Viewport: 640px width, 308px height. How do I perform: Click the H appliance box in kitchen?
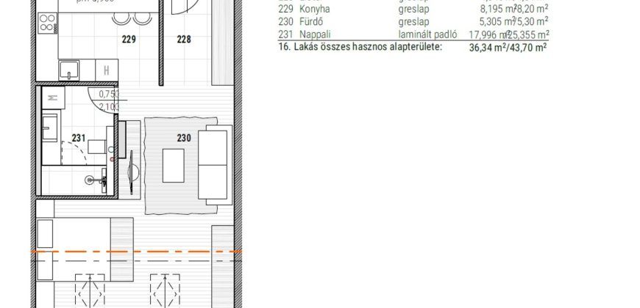click(x=107, y=70)
